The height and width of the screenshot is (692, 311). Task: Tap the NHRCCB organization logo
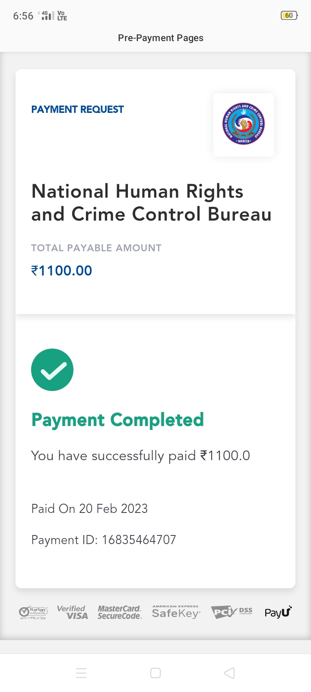(244, 125)
